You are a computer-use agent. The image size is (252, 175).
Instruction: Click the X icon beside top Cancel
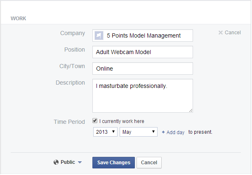coord(221,33)
